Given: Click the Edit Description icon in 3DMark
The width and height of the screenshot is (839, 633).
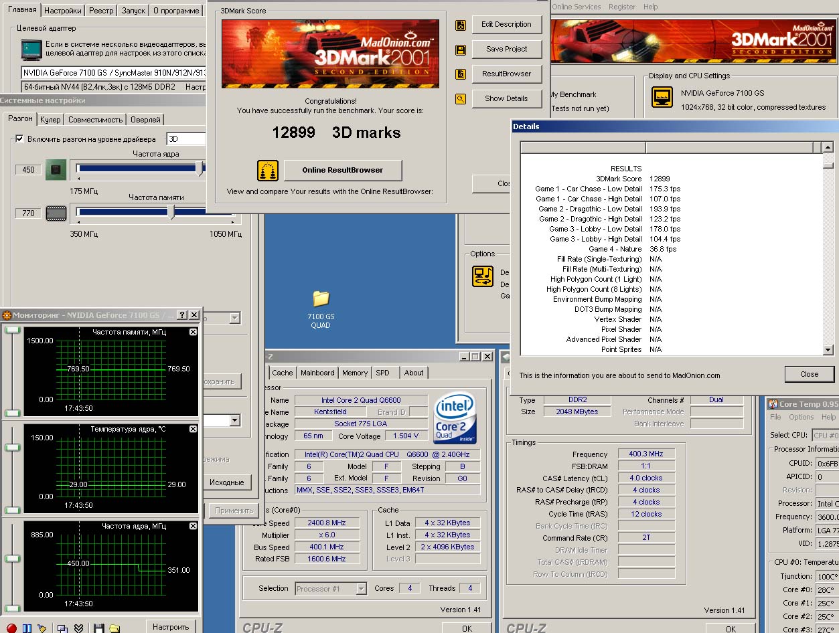Looking at the screenshot, I should (461, 25).
